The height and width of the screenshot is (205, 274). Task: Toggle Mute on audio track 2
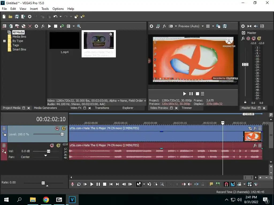(52, 145)
